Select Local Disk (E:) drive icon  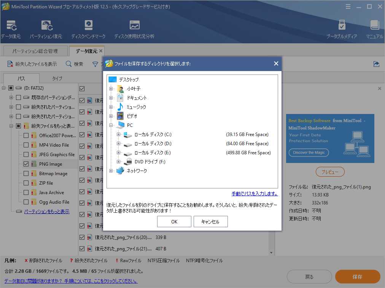(x=128, y=153)
